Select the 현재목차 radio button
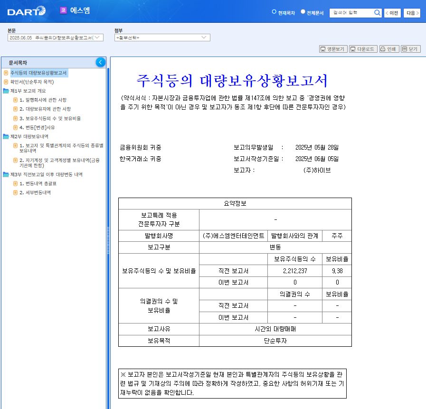This screenshot has width=426, height=409. click(274, 12)
